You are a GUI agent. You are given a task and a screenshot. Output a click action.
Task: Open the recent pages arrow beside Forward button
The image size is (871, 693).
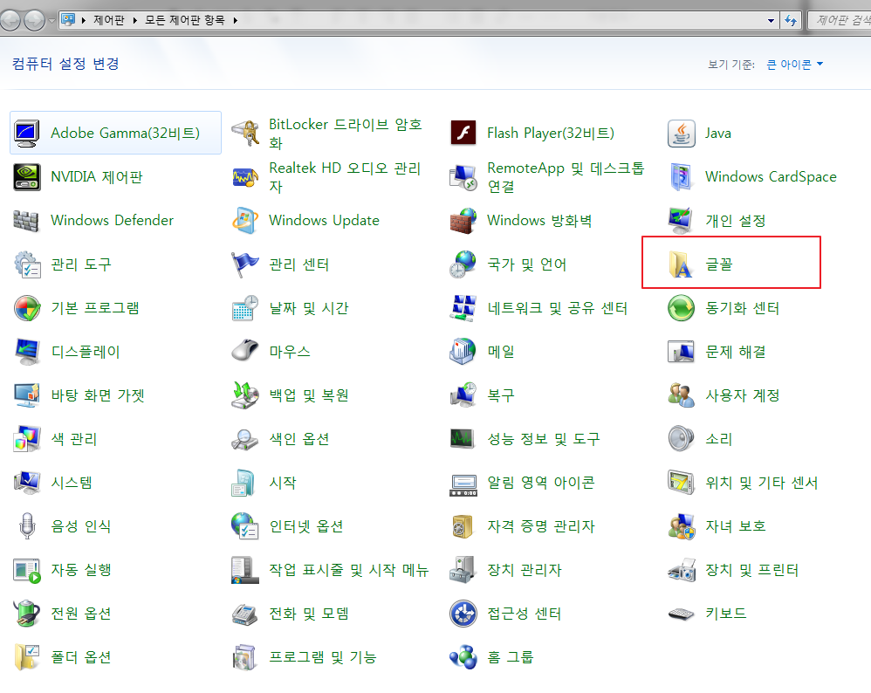[51, 21]
